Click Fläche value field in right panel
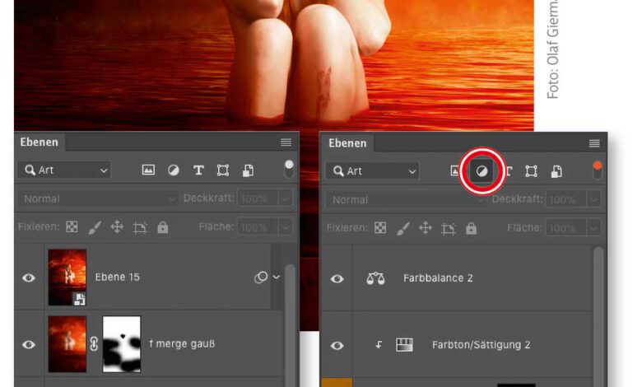The width and height of the screenshot is (642, 387). pyautogui.click(x=565, y=228)
